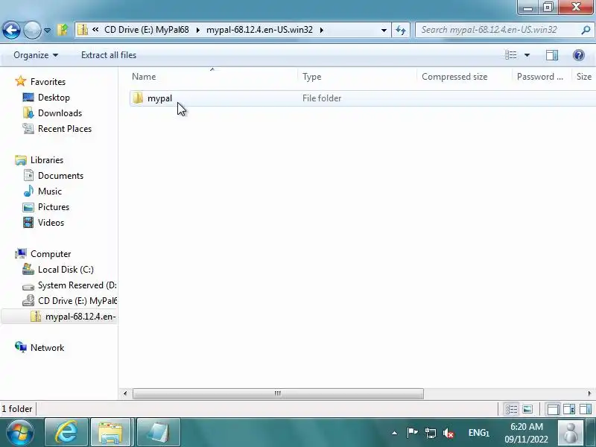Expand the address bar double-chevron path menu
Viewport: 596px width, 447px height.
(95, 30)
